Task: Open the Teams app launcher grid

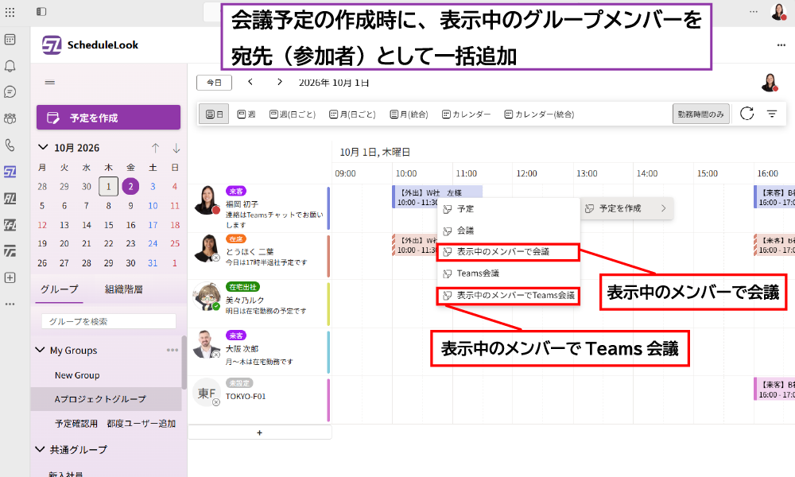Action: click(10, 12)
